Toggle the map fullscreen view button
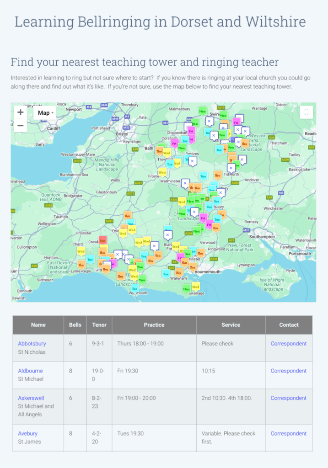The height and width of the screenshot is (468, 328). click(306, 112)
